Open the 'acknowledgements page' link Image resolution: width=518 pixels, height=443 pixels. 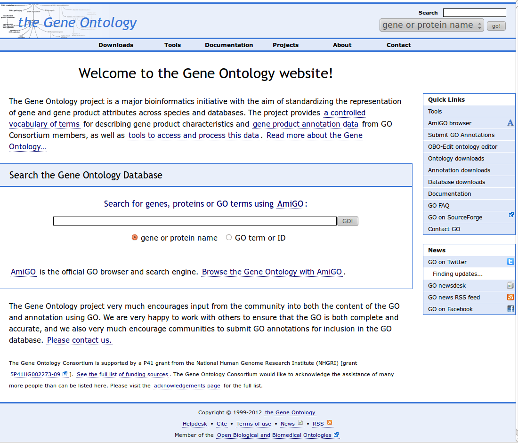coord(187,386)
